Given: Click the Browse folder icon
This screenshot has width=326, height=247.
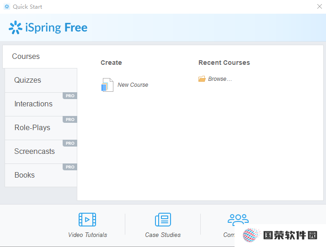Looking at the screenshot, I should pyautogui.click(x=202, y=79).
